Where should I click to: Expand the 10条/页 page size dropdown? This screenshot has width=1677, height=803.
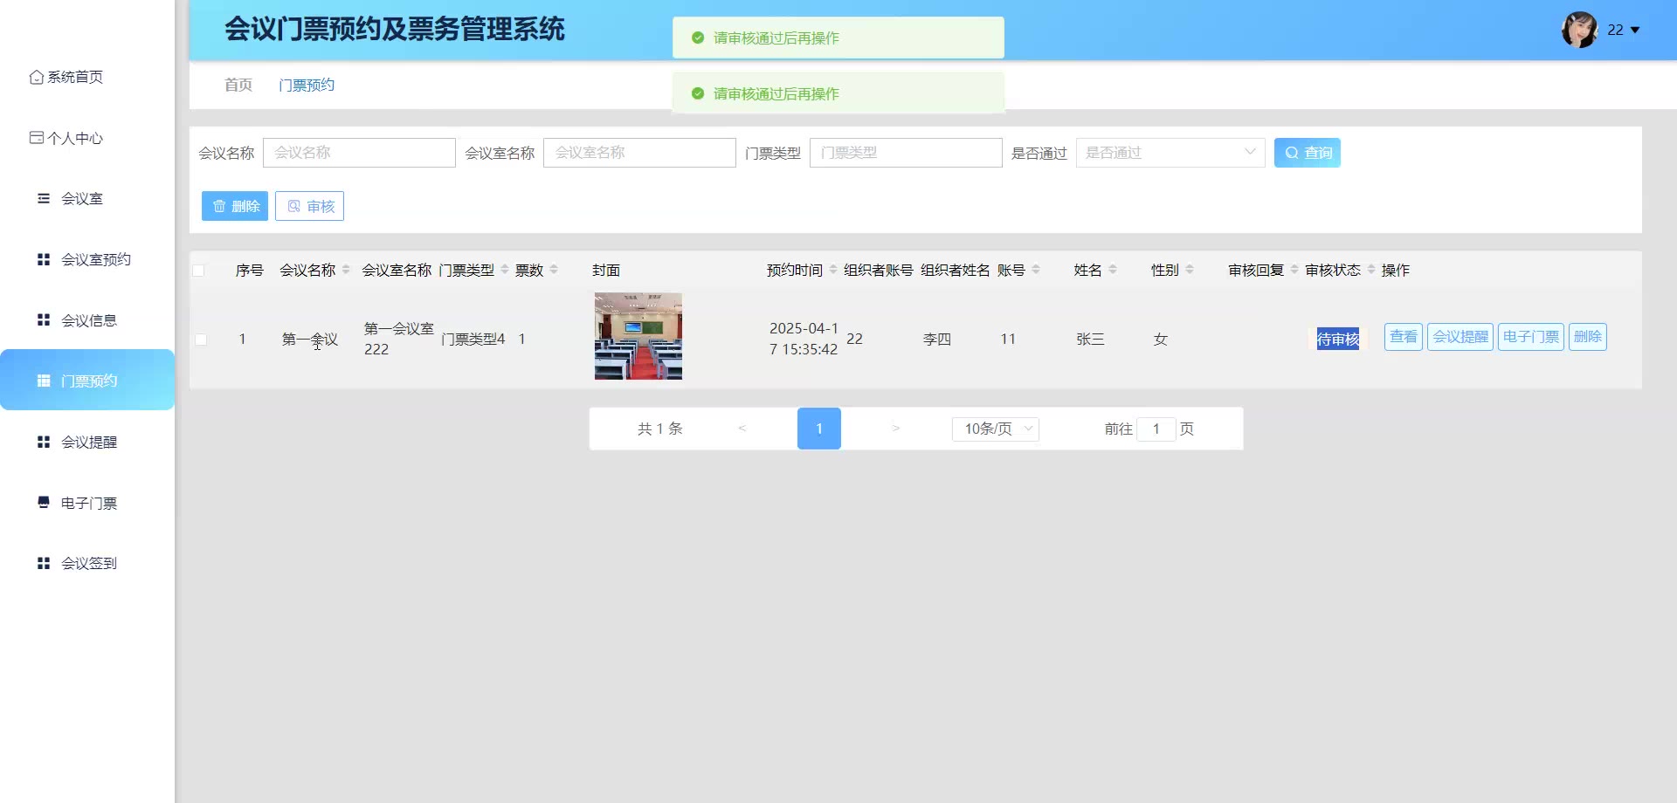click(996, 429)
